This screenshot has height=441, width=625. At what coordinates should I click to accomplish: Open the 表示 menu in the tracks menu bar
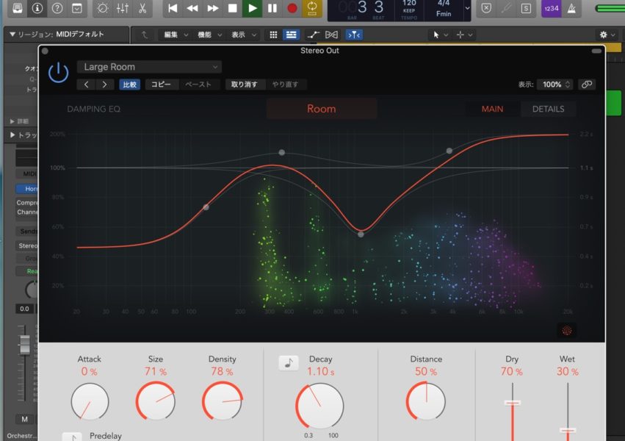click(244, 35)
